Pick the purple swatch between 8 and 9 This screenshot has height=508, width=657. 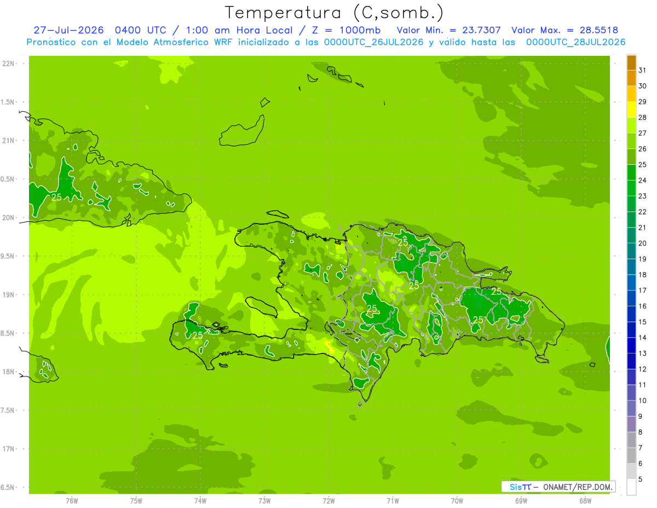point(631,424)
